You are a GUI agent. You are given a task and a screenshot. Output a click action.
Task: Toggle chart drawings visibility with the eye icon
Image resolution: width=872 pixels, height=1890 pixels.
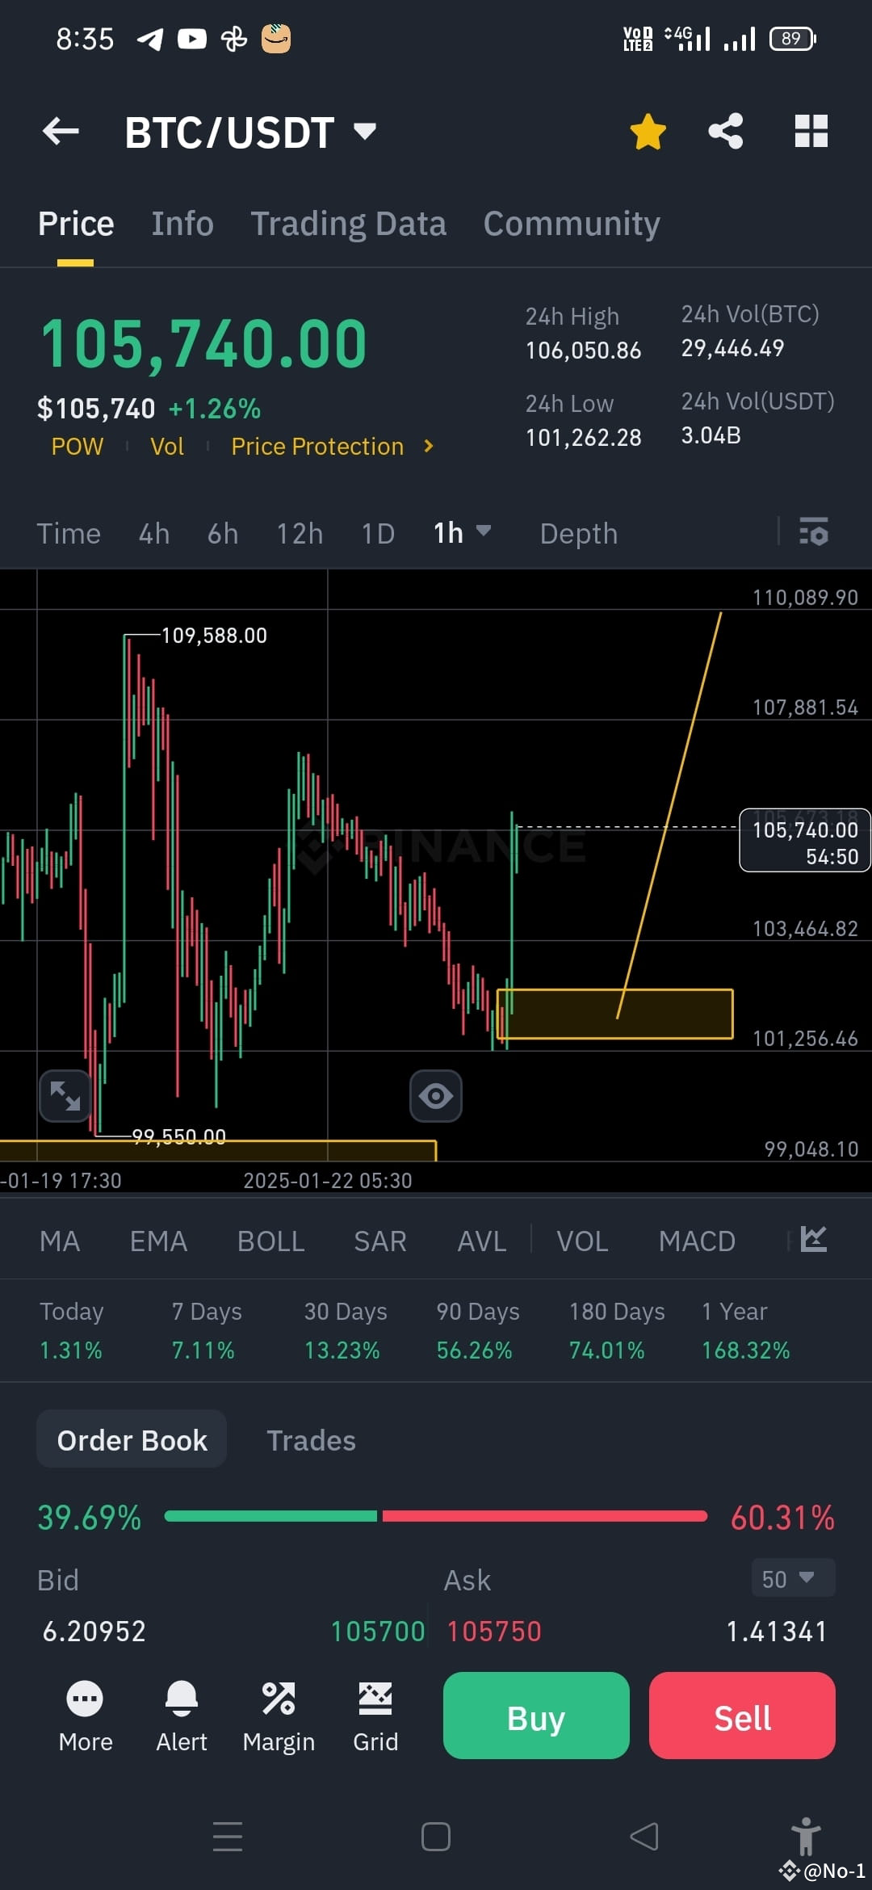[436, 1095]
